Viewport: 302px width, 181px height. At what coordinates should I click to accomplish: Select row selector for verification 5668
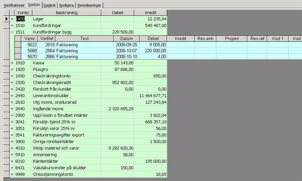point(18,50)
